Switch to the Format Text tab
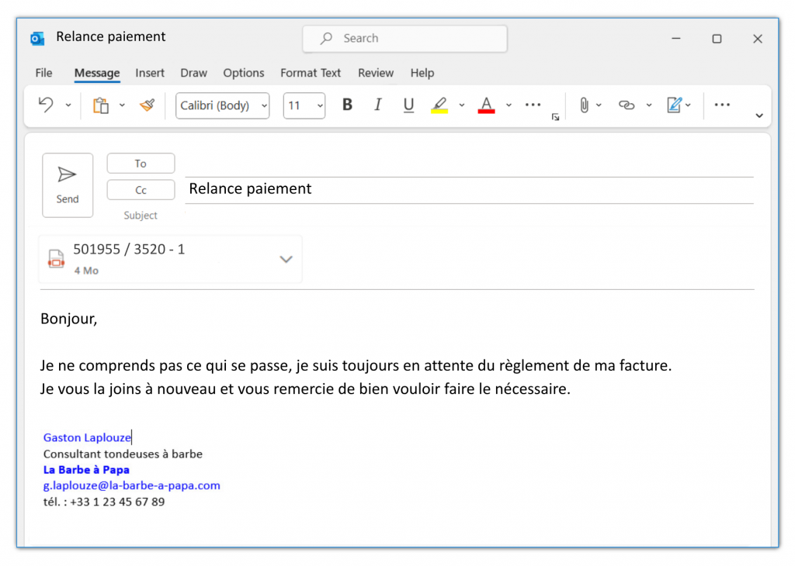Image resolution: width=795 pixels, height=566 pixels. click(311, 73)
